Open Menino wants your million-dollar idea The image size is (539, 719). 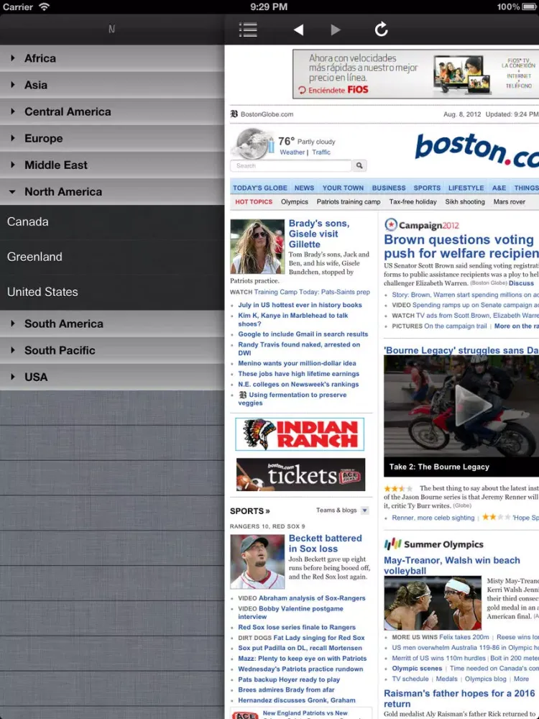coord(297,363)
